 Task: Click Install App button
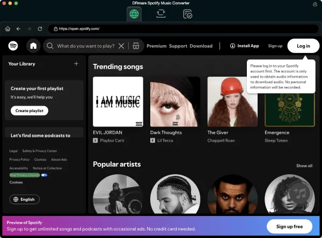coord(244,46)
